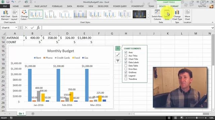Image resolution: width=215 pixels, height=120 pixels.
Task: Toggle the Data Labels checkbox
Action: (x=126, y=62)
